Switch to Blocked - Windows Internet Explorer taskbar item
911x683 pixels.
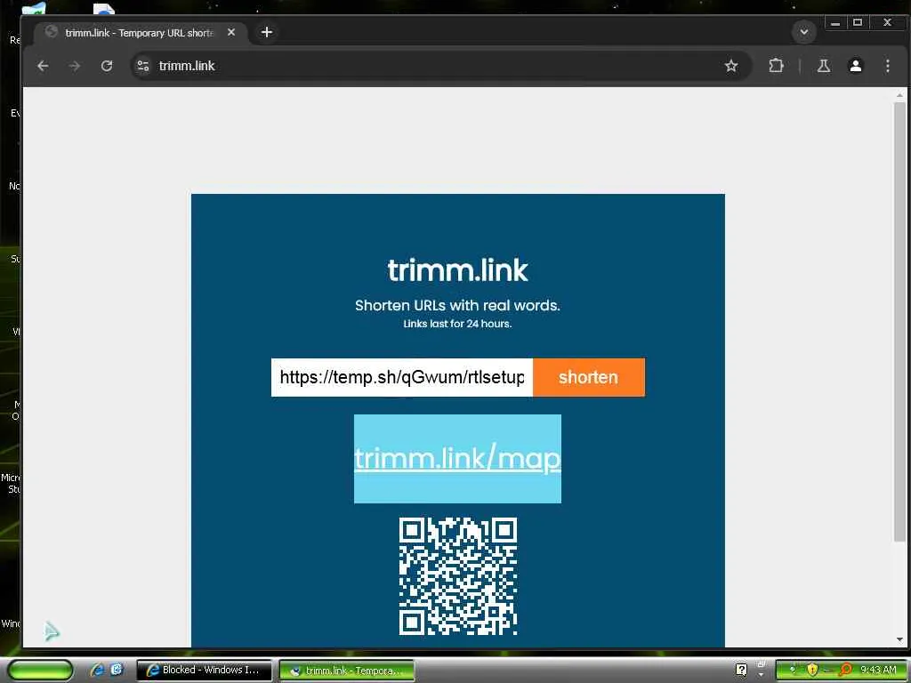coord(204,671)
